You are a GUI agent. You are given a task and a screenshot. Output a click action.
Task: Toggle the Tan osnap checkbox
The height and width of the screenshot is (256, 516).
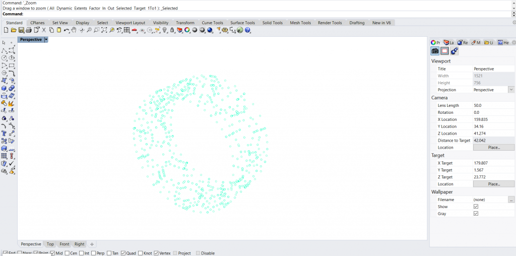point(109,253)
